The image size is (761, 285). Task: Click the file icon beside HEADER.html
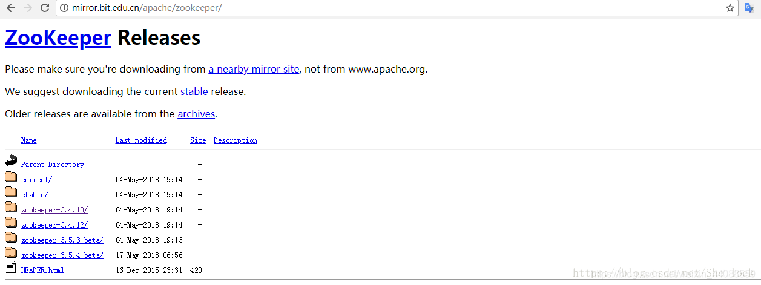click(x=11, y=267)
